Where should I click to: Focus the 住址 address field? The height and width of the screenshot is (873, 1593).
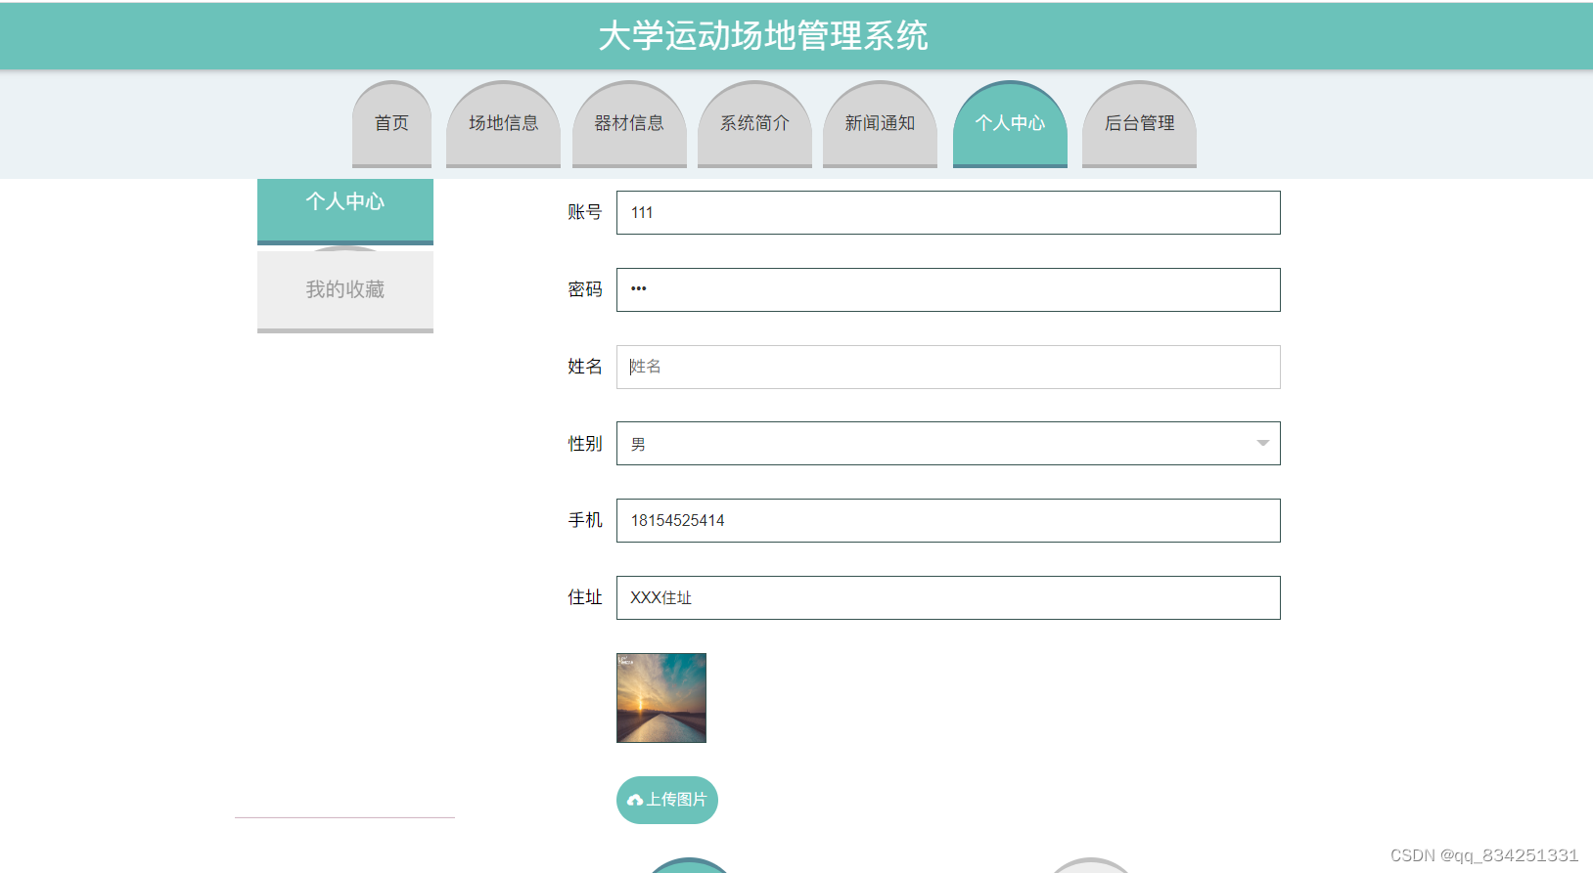click(948, 597)
